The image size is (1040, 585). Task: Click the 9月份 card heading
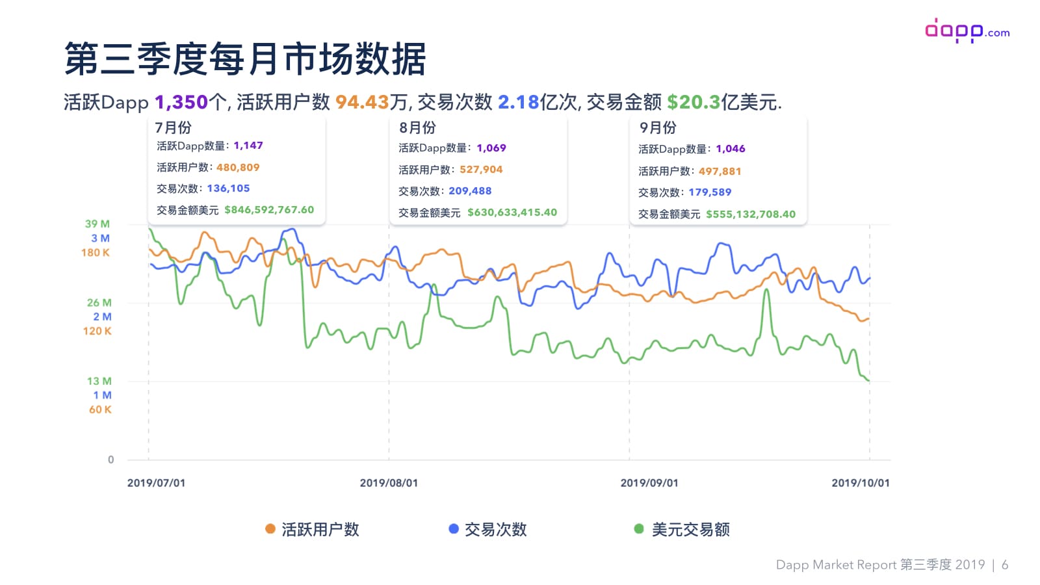pos(658,127)
